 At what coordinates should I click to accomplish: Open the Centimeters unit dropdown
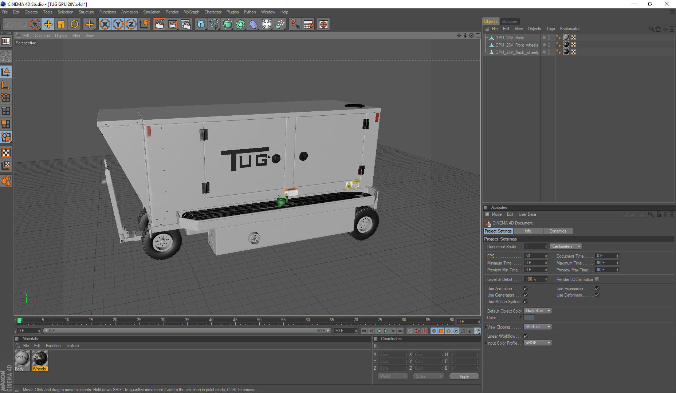(566, 246)
